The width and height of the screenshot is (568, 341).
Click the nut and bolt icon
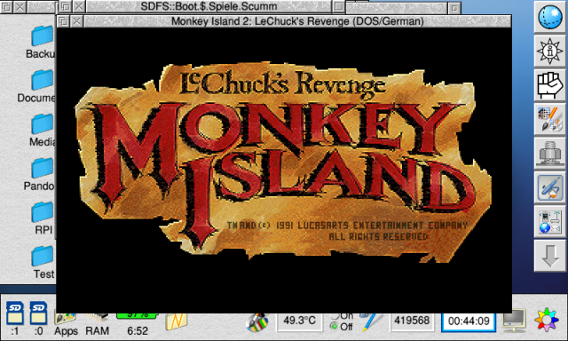550,154
